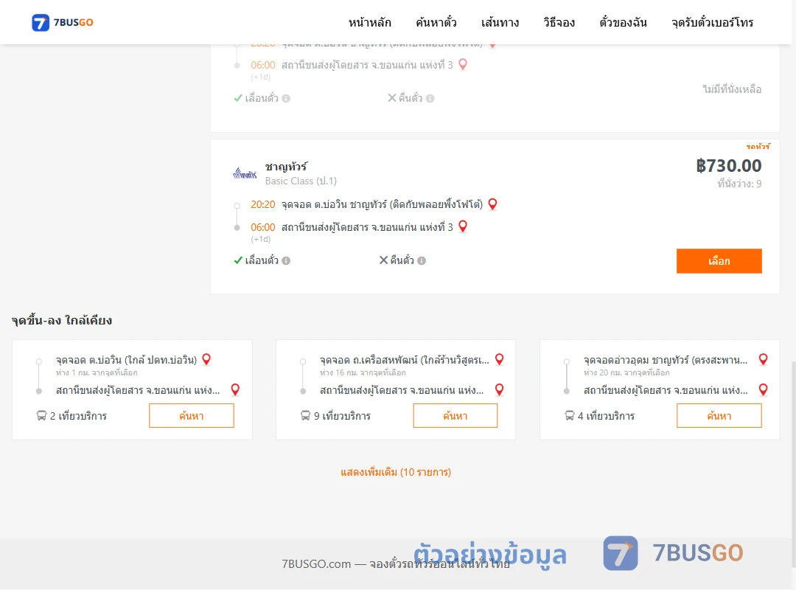Screen dimensions: 796x590
Task: Open map pin for จุดจอดอ่าวอุดม ชาญทัวร์ card
Action: coord(763,360)
